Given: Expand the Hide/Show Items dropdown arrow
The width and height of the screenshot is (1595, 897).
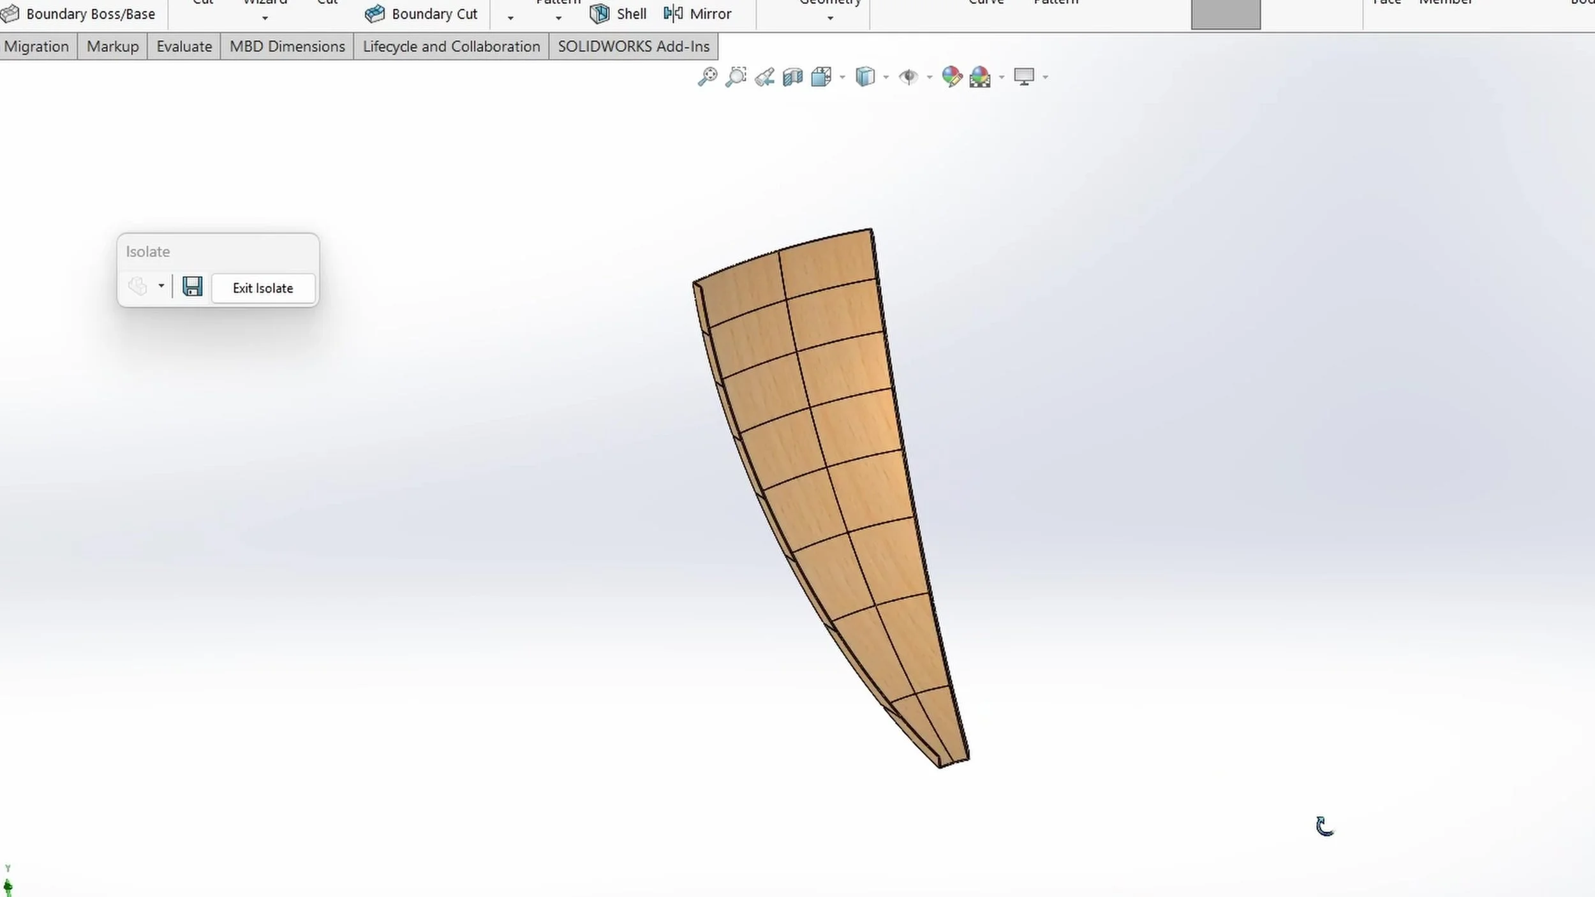Looking at the screenshot, I should tap(930, 78).
